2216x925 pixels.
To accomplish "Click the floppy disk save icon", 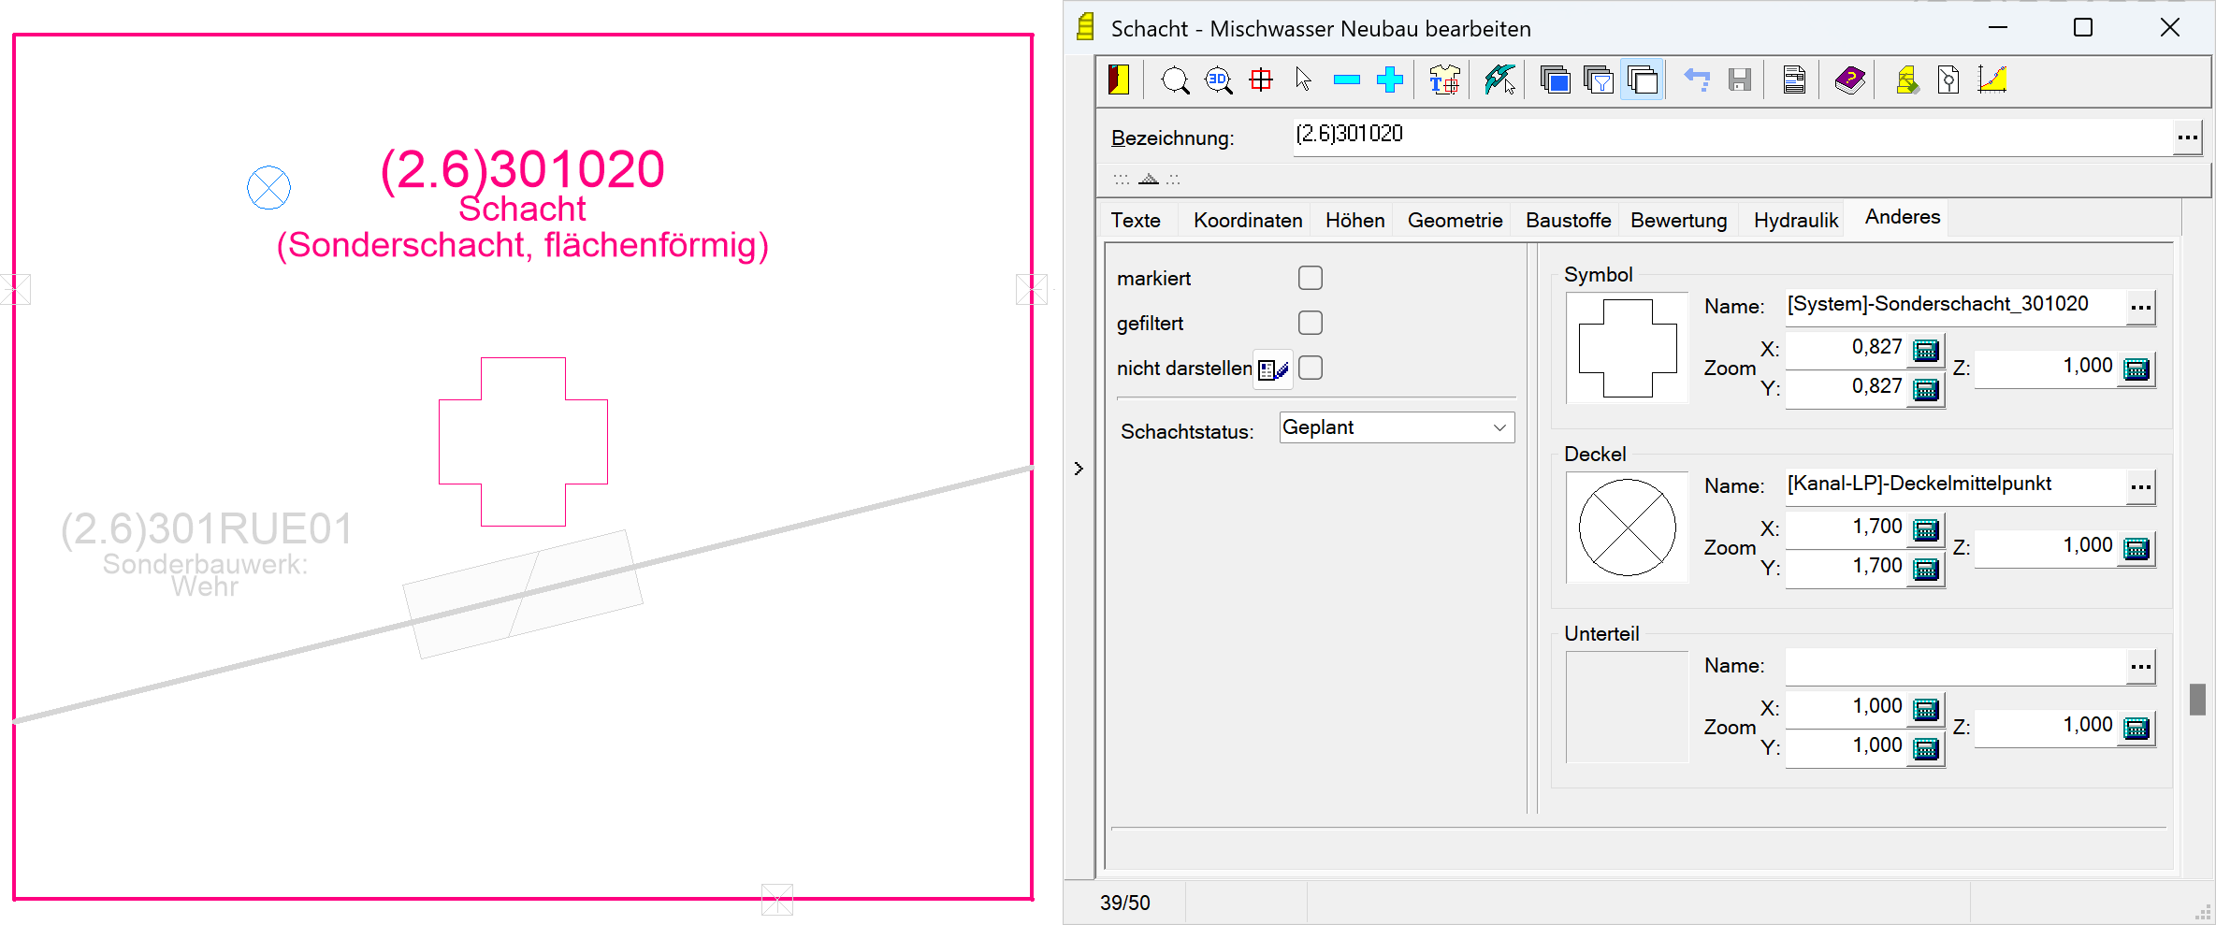I will point(1739,80).
